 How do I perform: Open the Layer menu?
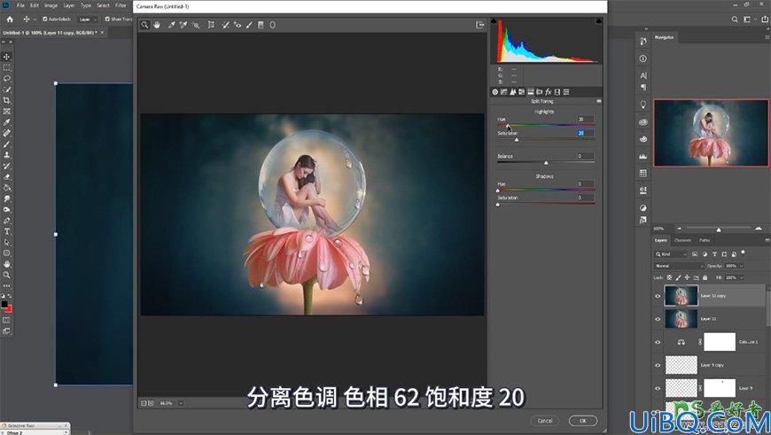click(x=69, y=5)
